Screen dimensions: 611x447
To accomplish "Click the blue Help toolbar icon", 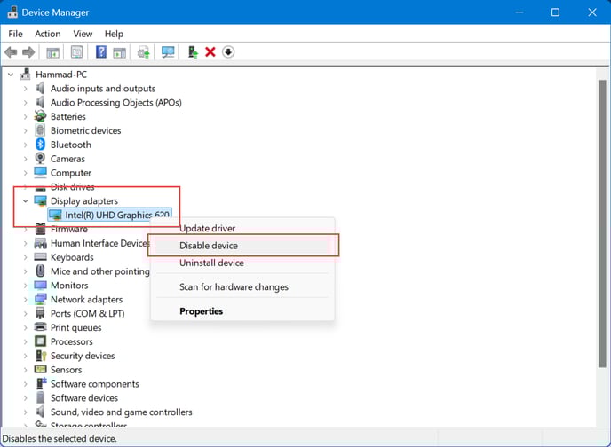I will pos(101,52).
